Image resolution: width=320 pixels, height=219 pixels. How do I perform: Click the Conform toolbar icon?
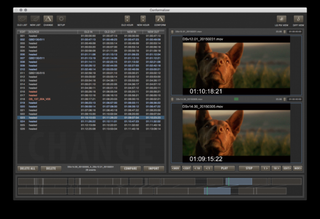pyautogui.click(x=160, y=19)
